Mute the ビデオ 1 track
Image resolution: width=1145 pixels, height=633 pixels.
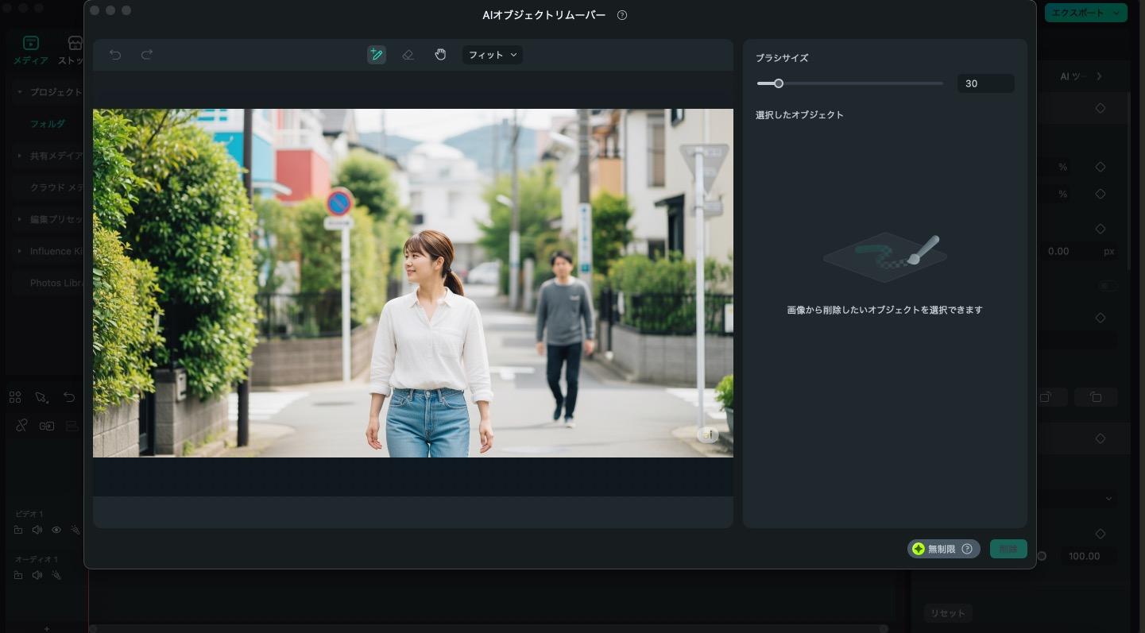pyautogui.click(x=37, y=530)
